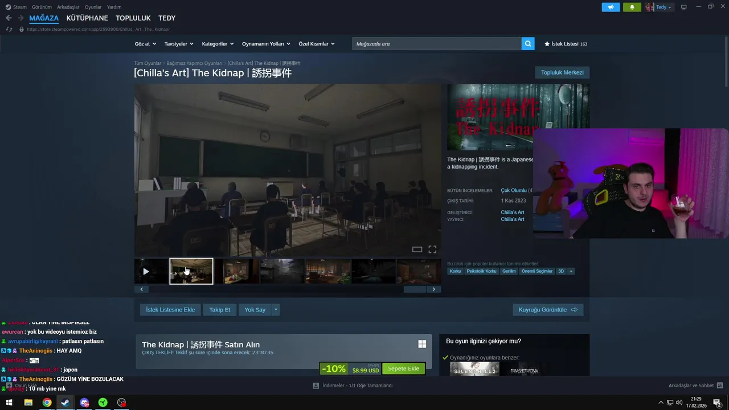Select the Önemli Seçimler tag
The height and width of the screenshot is (410, 729).
pyautogui.click(x=537, y=271)
